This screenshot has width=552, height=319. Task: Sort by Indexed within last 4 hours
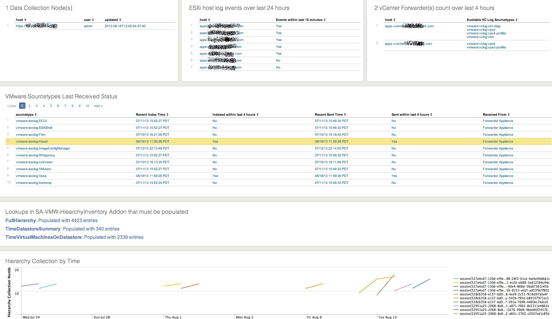pyautogui.click(x=235, y=115)
